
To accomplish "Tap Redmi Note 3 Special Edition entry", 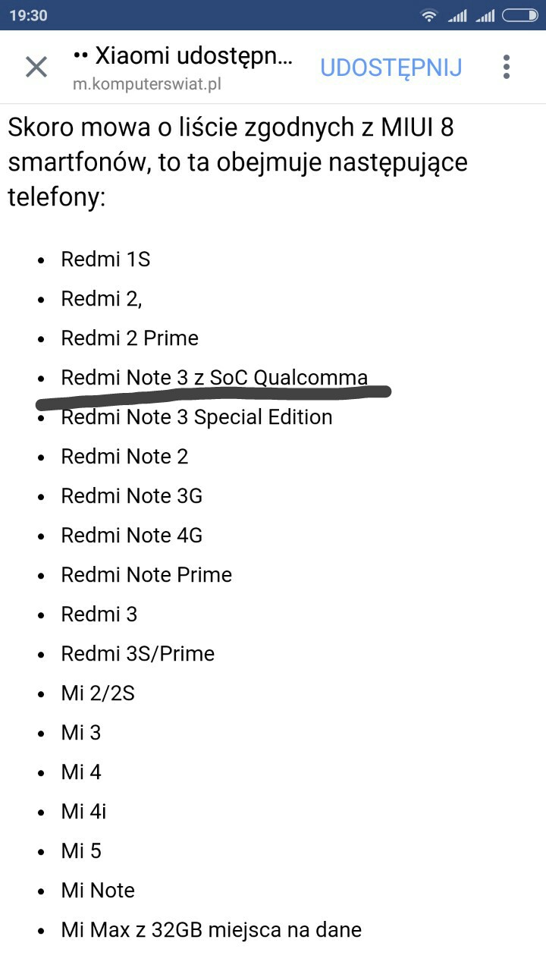I will click(196, 417).
